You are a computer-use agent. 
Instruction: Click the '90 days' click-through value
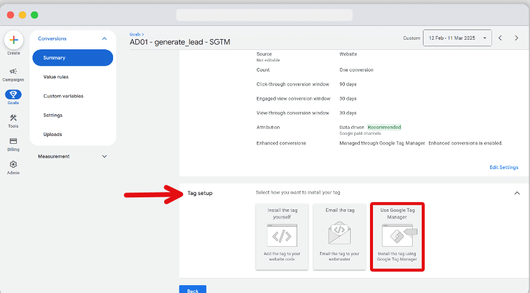coord(348,84)
